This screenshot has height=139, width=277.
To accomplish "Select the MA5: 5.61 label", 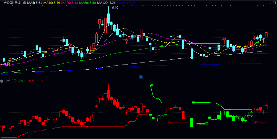I will (x=35, y=3).
